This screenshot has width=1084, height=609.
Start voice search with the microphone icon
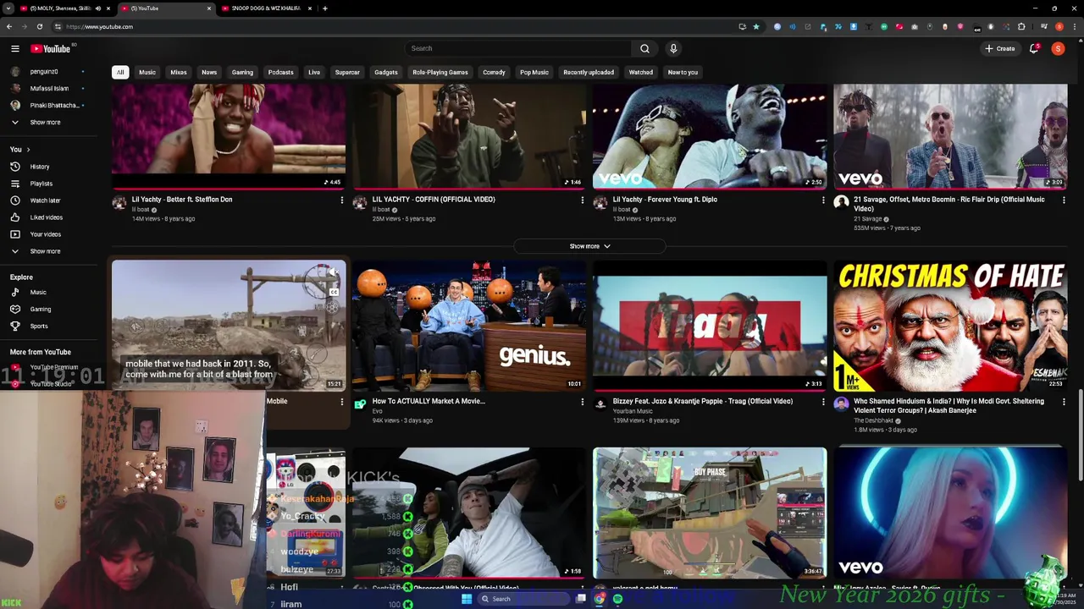673,49
